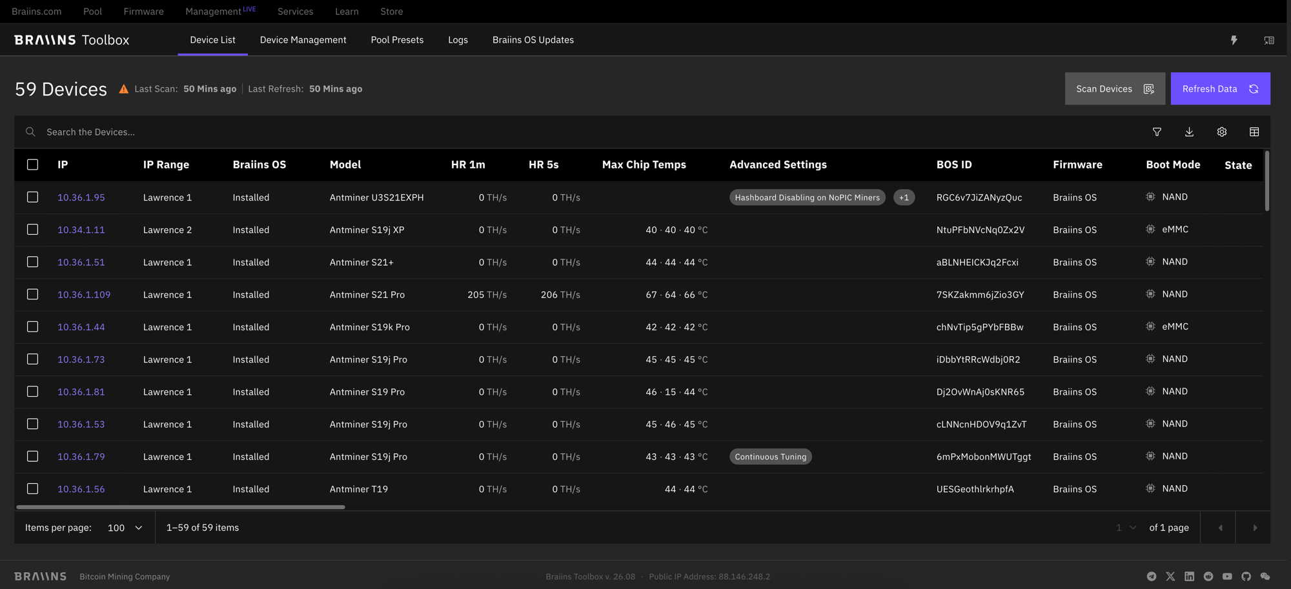
Task: Click the orange warning triangle icon
Action: click(x=123, y=89)
